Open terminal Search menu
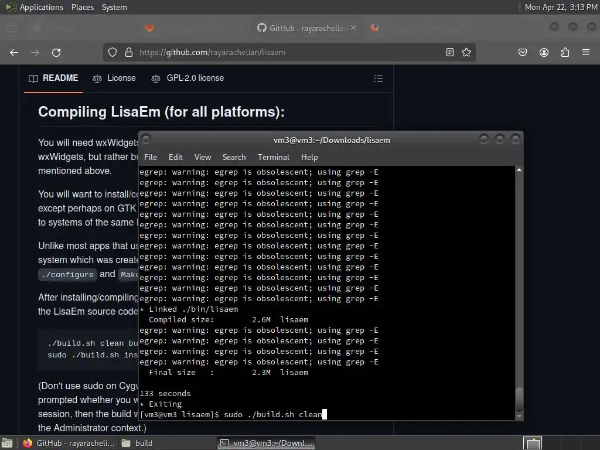This screenshot has width=600, height=450. tap(234, 157)
